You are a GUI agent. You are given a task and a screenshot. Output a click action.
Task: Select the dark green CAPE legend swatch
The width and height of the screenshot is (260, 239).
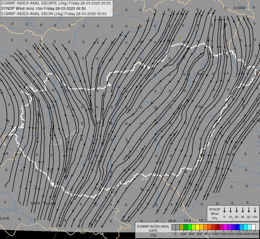[186, 227]
